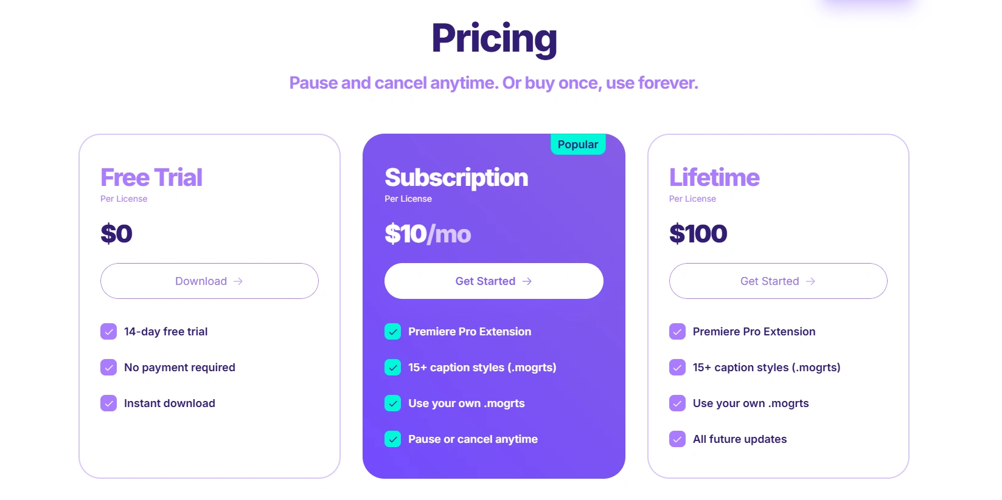Click the arrow icon in Subscription's Get Started
Screen dimensions: 1002x500
pyautogui.click(x=527, y=281)
